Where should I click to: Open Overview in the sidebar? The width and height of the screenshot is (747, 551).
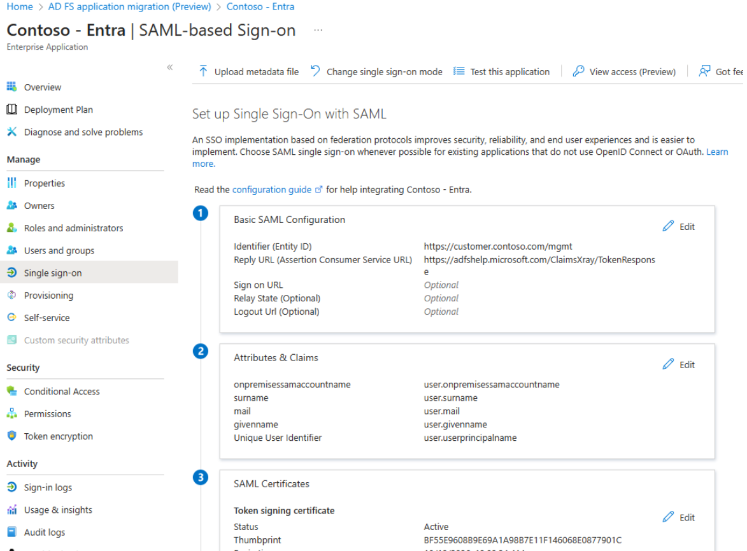click(x=43, y=87)
